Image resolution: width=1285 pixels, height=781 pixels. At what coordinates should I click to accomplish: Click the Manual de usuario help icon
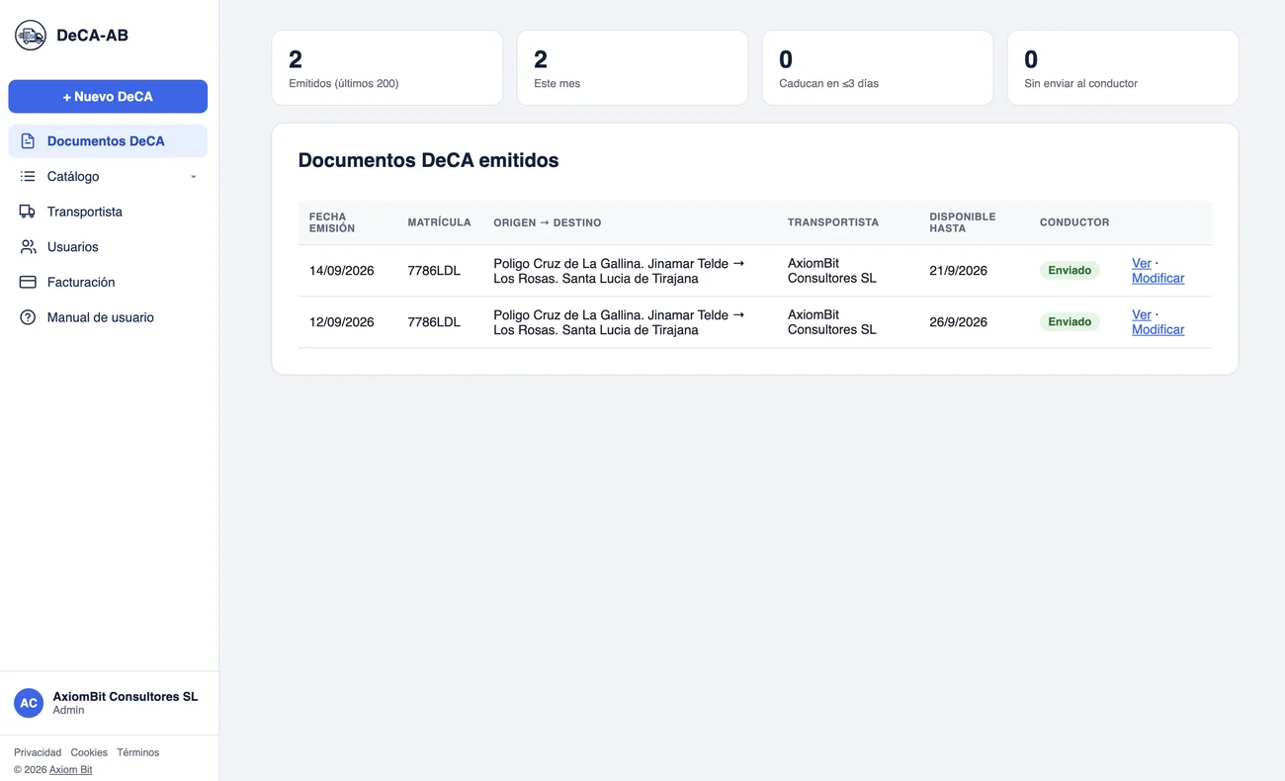(28, 317)
